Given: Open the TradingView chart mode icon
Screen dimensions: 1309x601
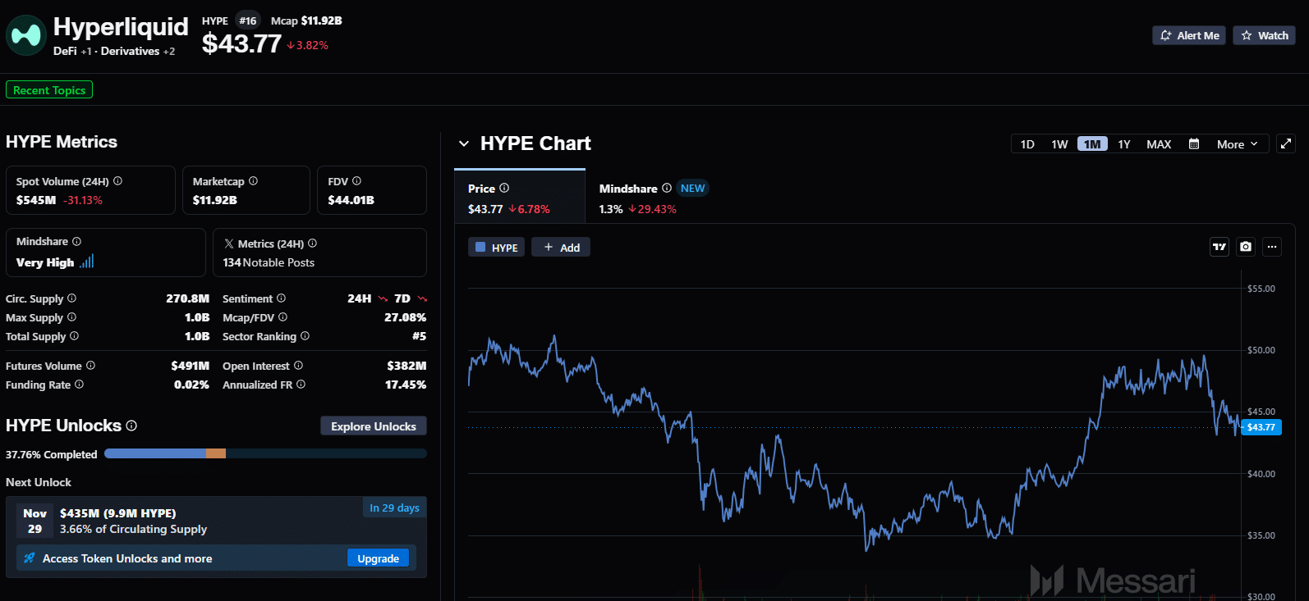Looking at the screenshot, I should coord(1219,247).
